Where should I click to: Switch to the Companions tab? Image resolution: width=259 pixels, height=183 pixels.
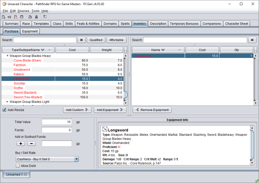pos(212,24)
